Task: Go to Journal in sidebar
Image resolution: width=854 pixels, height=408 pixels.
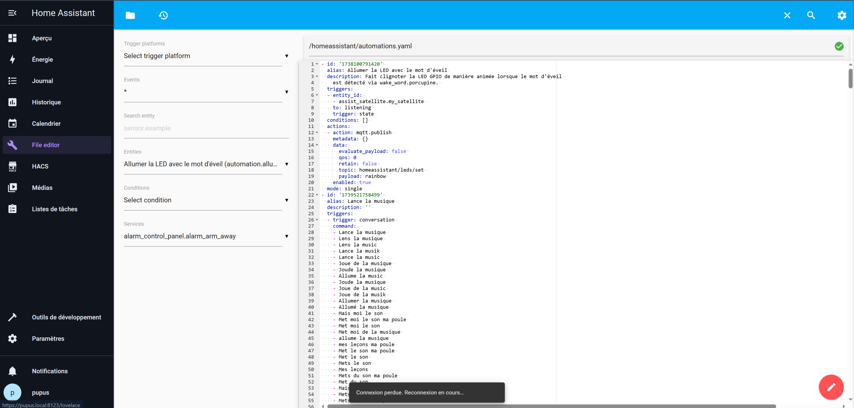Action: click(42, 81)
